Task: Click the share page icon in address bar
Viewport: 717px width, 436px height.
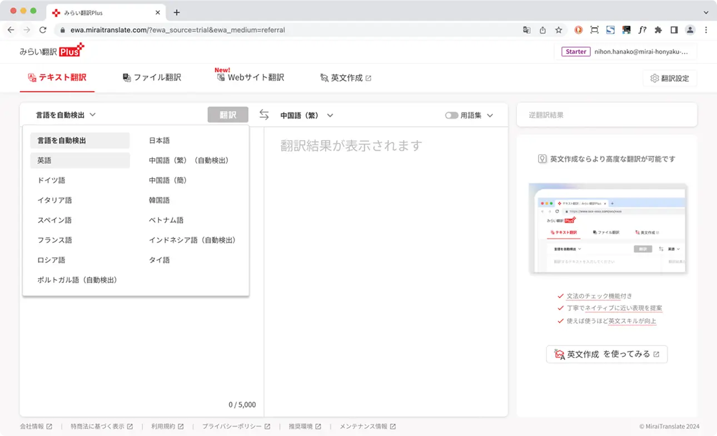Action: click(542, 30)
